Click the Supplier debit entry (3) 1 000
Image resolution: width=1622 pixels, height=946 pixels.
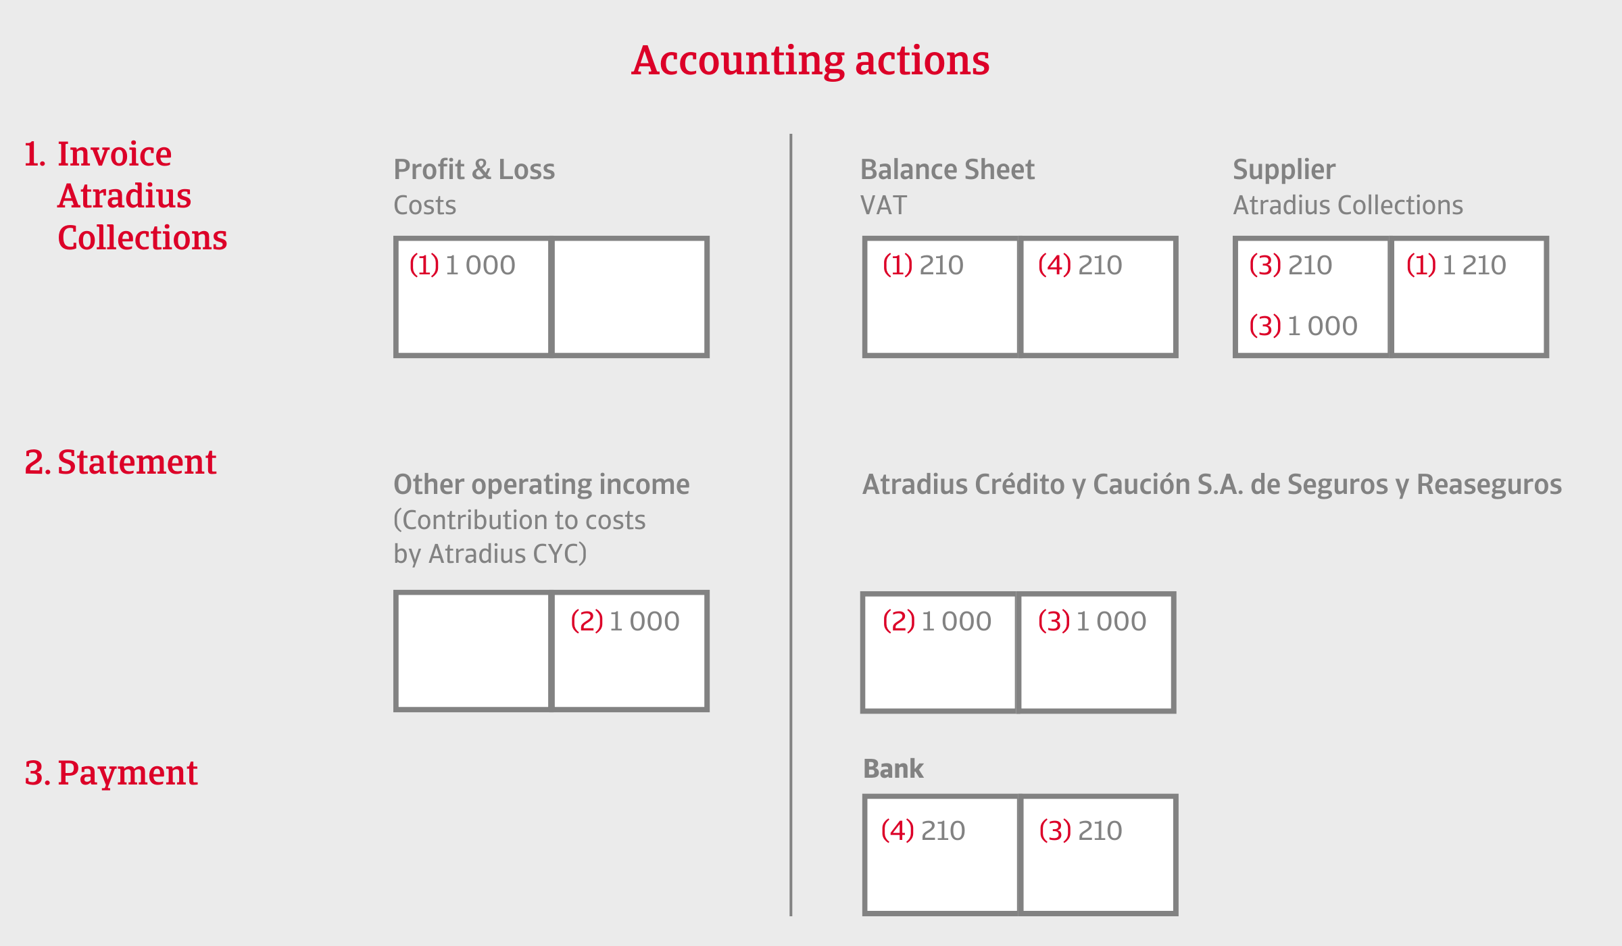click(x=1303, y=326)
